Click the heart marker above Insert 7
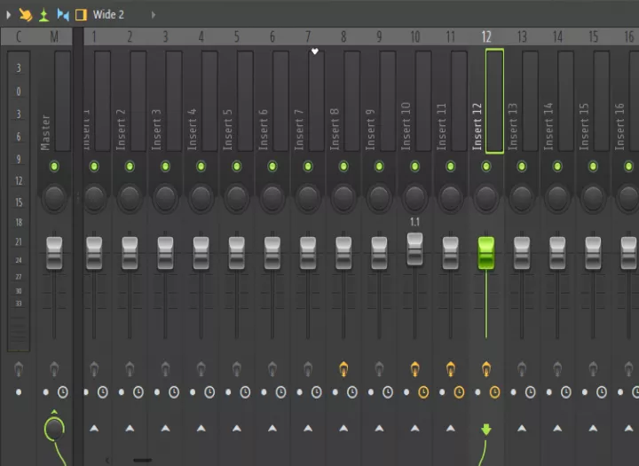 (x=314, y=51)
